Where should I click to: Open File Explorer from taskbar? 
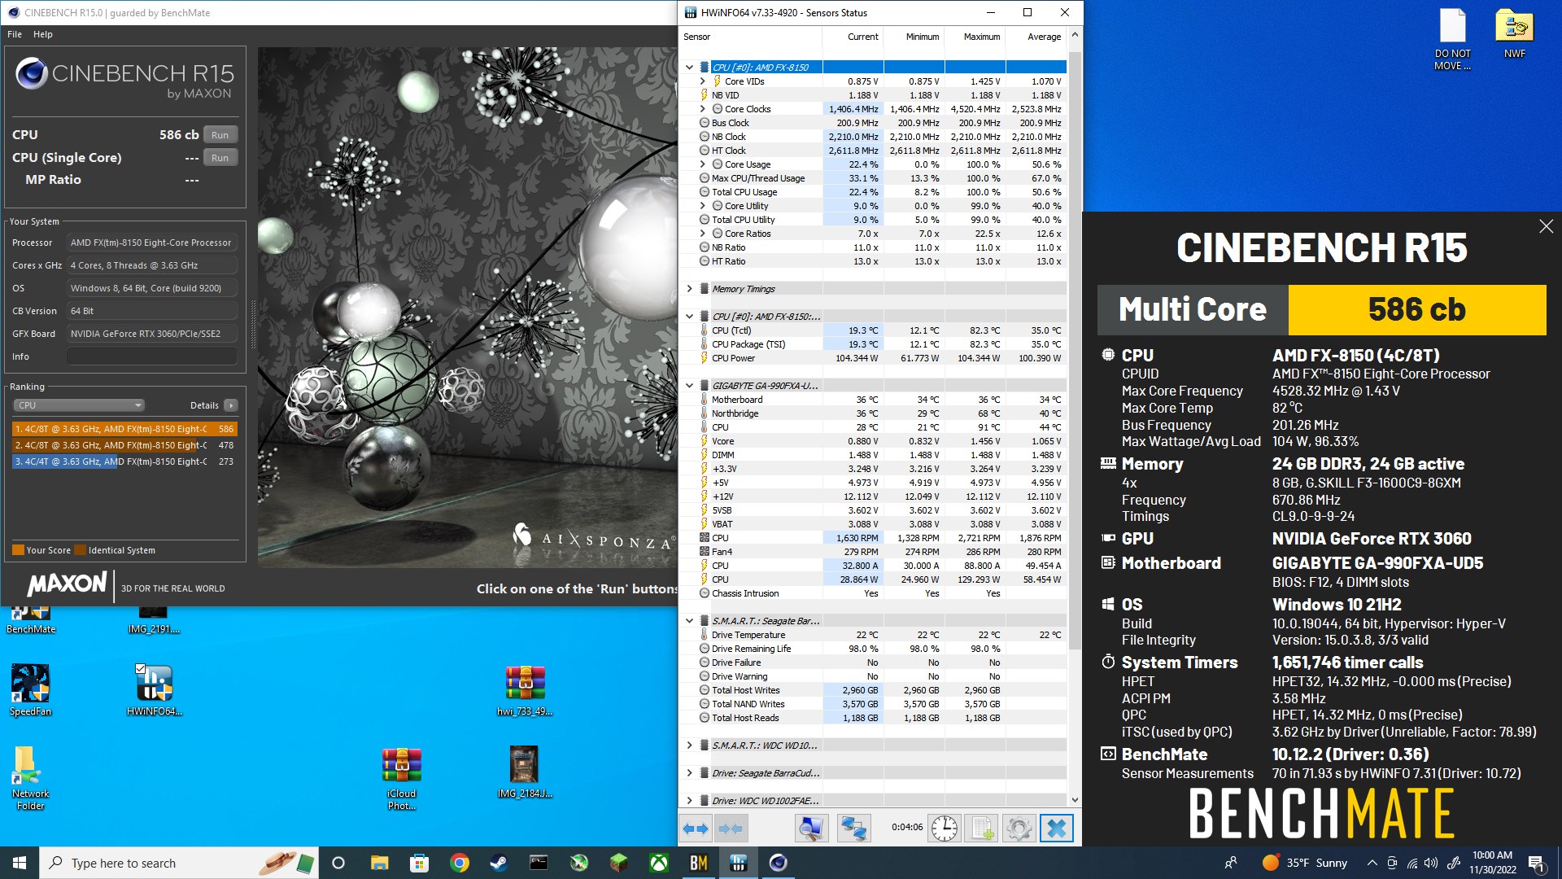point(379,863)
